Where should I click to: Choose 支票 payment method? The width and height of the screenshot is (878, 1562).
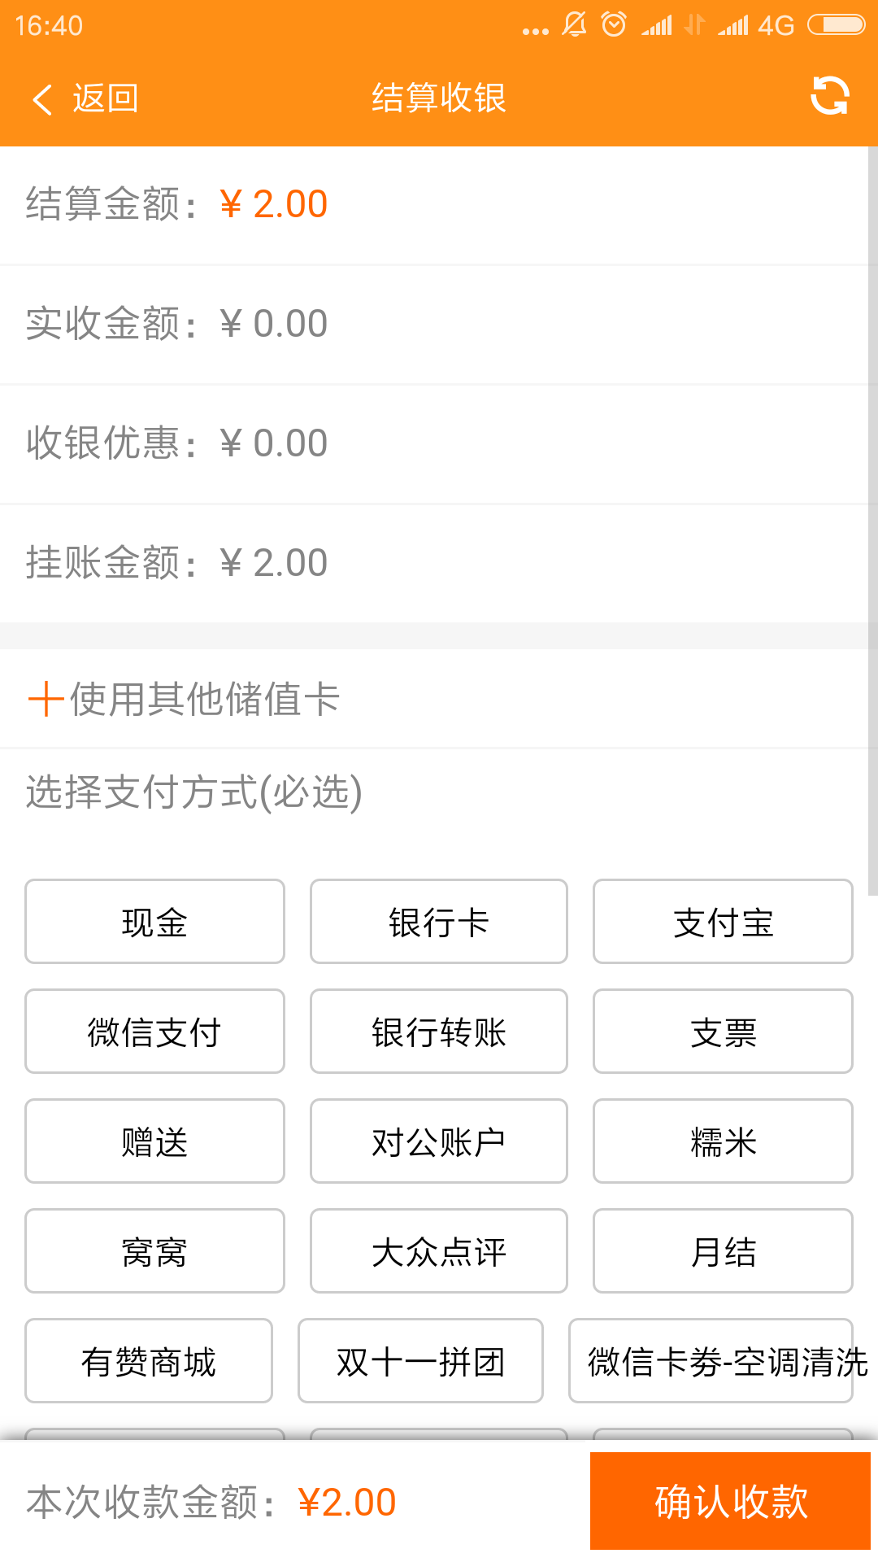point(723,1032)
